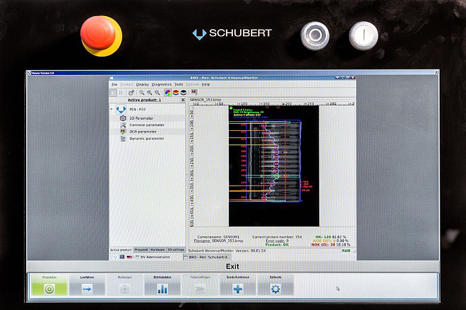
Task: Click the gears settings toolbar icon
Action: [131, 93]
